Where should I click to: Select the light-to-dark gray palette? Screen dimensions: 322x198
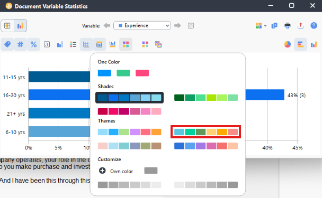[x=206, y=185]
